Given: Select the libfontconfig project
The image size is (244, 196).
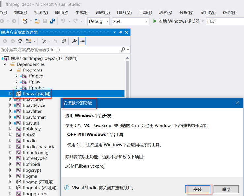Looking at the screenshot, I should 36,153.
